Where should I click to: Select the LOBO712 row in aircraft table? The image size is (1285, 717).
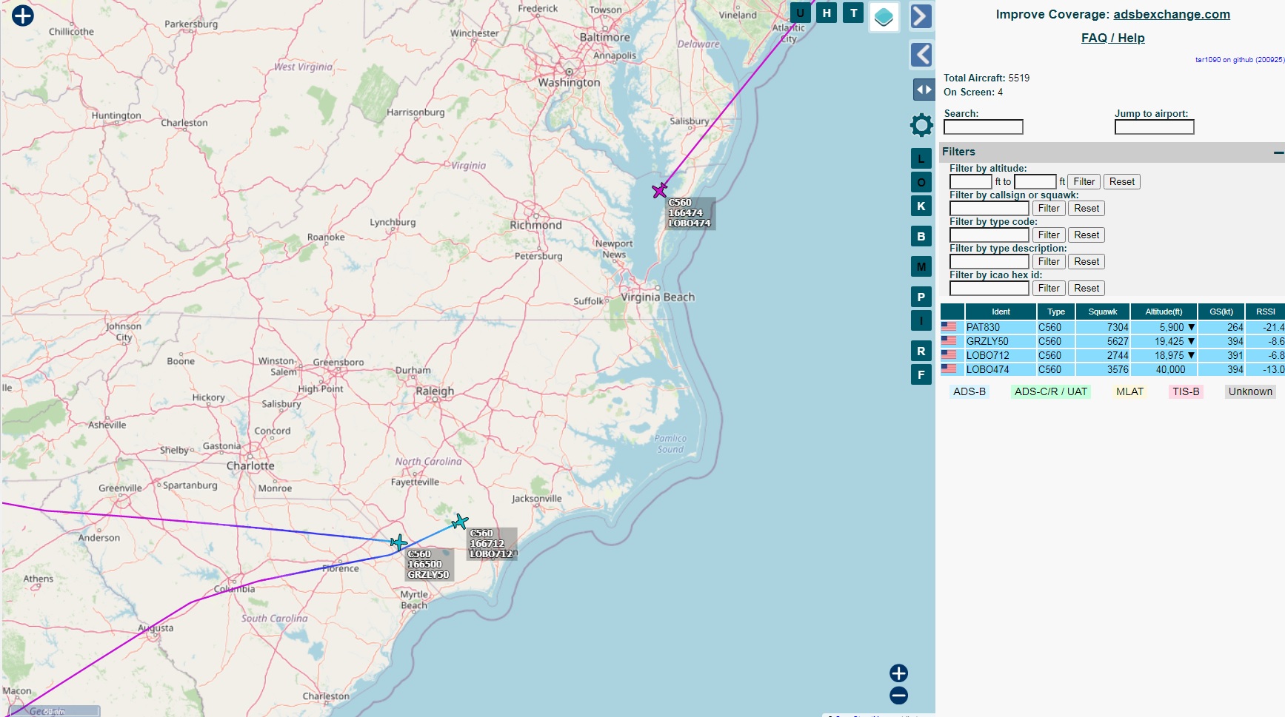[x=1112, y=355]
